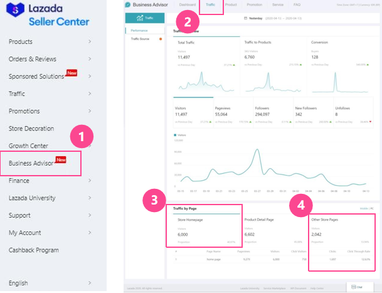This screenshot has height=293, width=382.
Task: Click the Chat button
Action: click(360, 287)
